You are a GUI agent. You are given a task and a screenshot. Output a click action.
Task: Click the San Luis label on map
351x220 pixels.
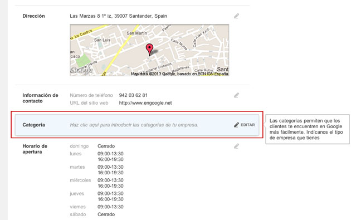pos(102,40)
